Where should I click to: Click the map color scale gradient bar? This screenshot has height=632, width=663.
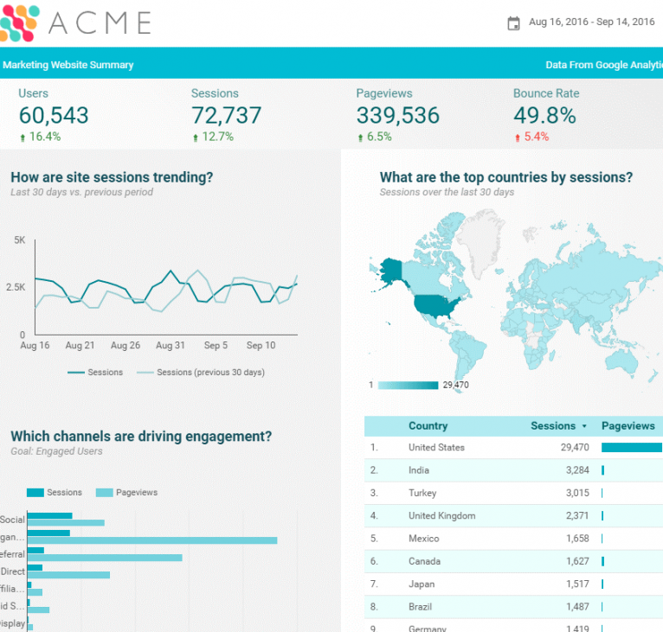tap(408, 386)
